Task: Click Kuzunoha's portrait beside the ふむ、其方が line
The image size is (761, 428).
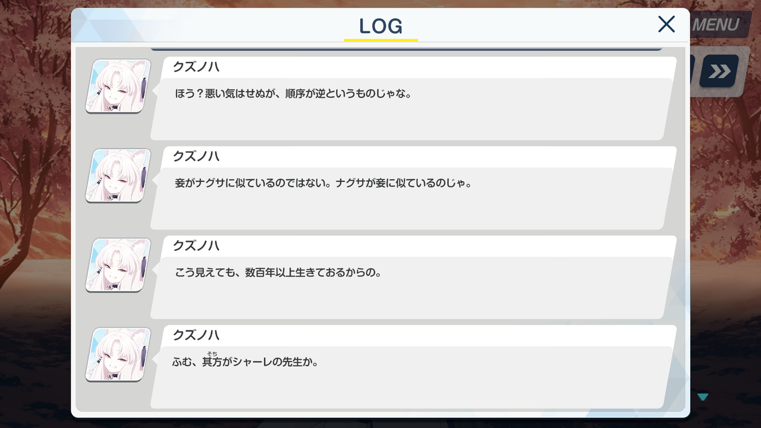Action: point(118,354)
